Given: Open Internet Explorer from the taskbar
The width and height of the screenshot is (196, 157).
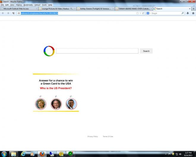Looking at the screenshot, I should [23, 154].
